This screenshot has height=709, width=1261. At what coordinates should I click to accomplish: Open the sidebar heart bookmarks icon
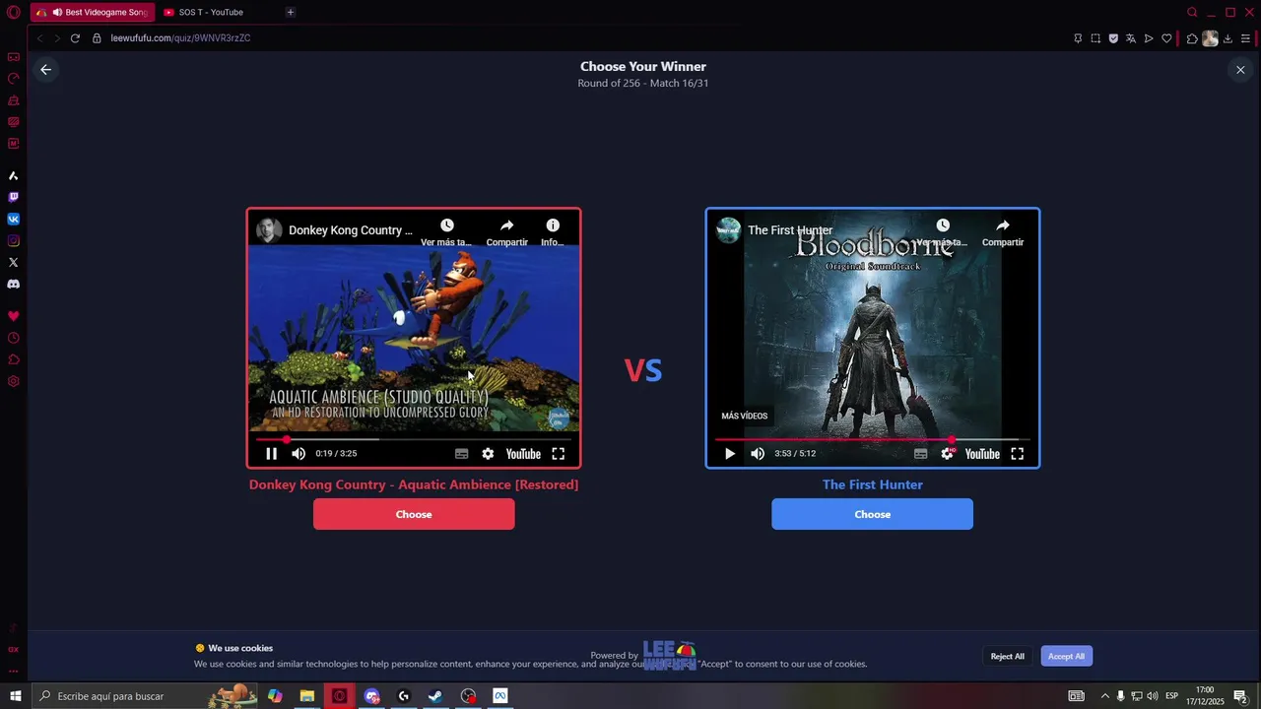(14, 316)
